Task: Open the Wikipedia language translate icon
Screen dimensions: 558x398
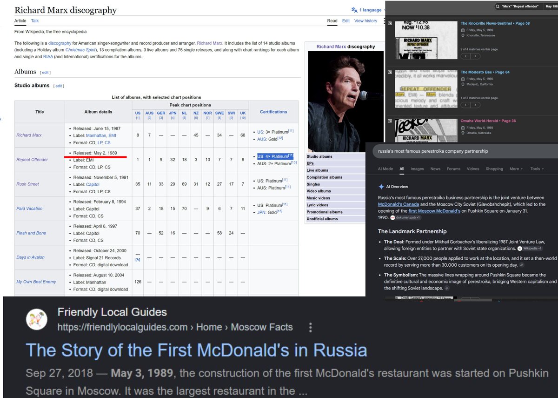Action: coord(355,10)
